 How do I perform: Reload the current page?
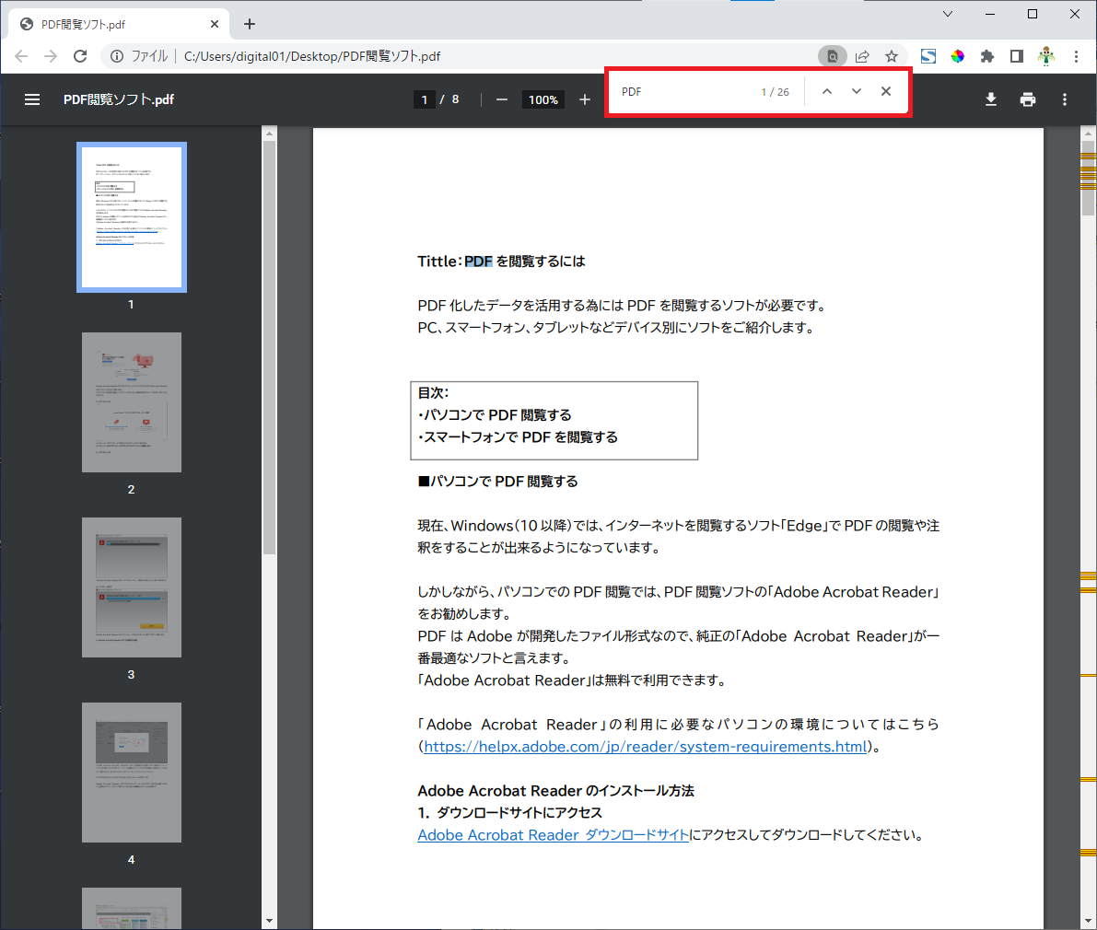(80, 57)
